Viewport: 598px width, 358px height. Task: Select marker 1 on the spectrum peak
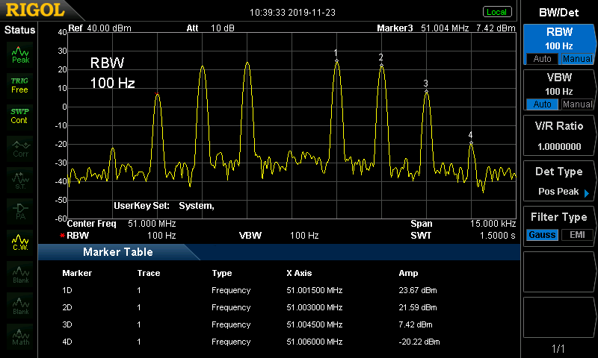[x=336, y=60]
